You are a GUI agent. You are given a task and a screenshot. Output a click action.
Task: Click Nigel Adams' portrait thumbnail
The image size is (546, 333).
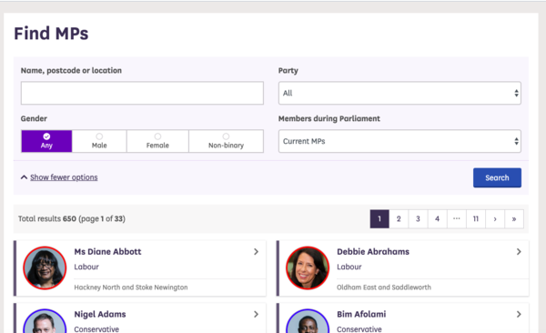(45, 321)
